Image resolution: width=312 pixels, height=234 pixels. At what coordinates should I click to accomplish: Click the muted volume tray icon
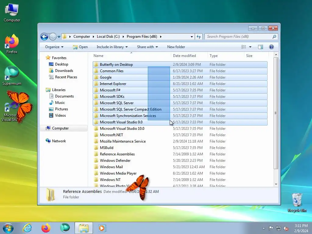(x=286, y=228)
